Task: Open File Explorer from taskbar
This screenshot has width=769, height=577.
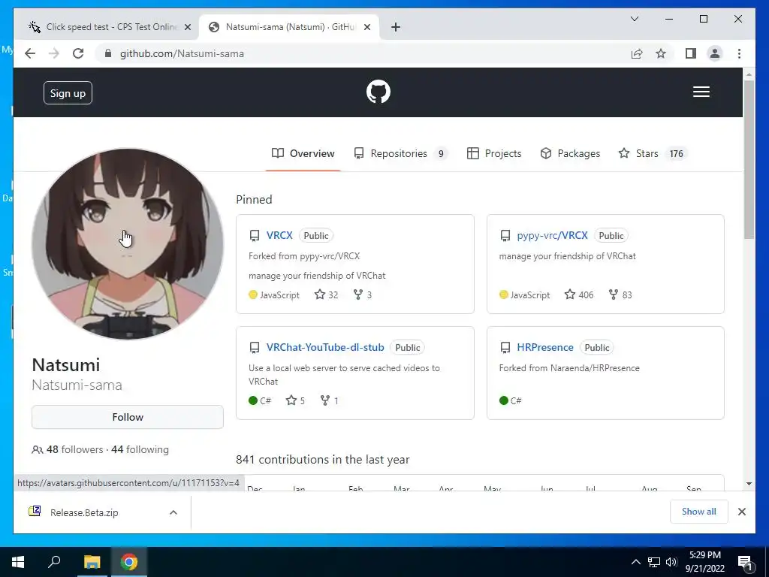Action: coord(92,562)
